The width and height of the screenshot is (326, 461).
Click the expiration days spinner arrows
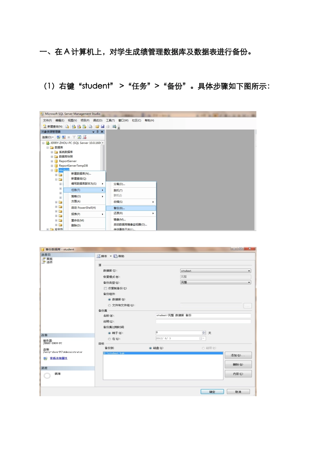204,333
